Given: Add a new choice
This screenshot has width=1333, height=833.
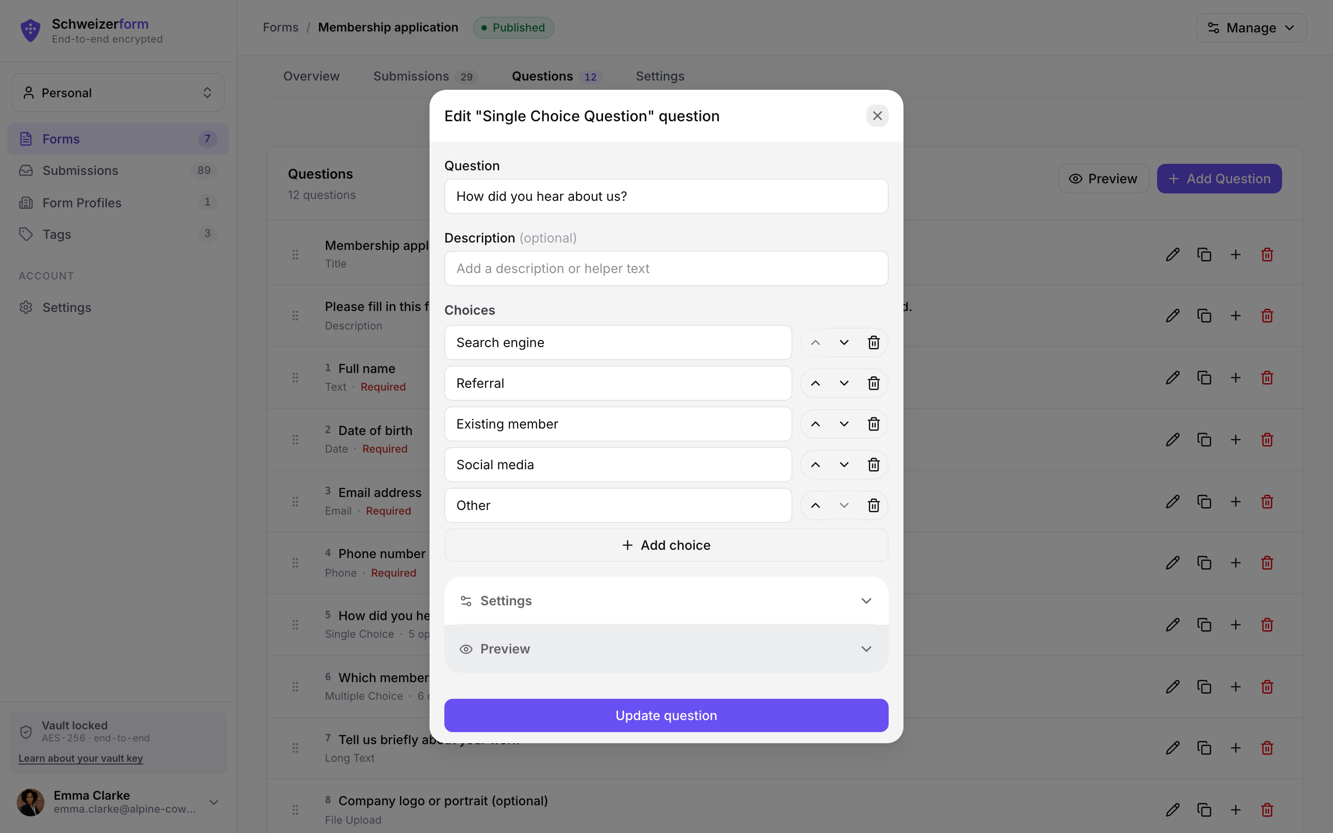Looking at the screenshot, I should click(666, 546).
